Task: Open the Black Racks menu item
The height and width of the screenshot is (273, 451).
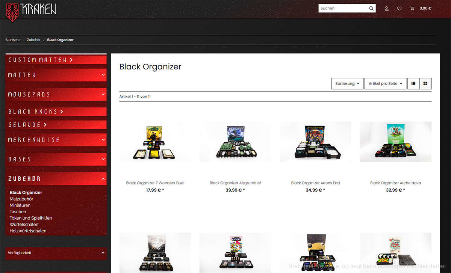Action: (36, 112)
